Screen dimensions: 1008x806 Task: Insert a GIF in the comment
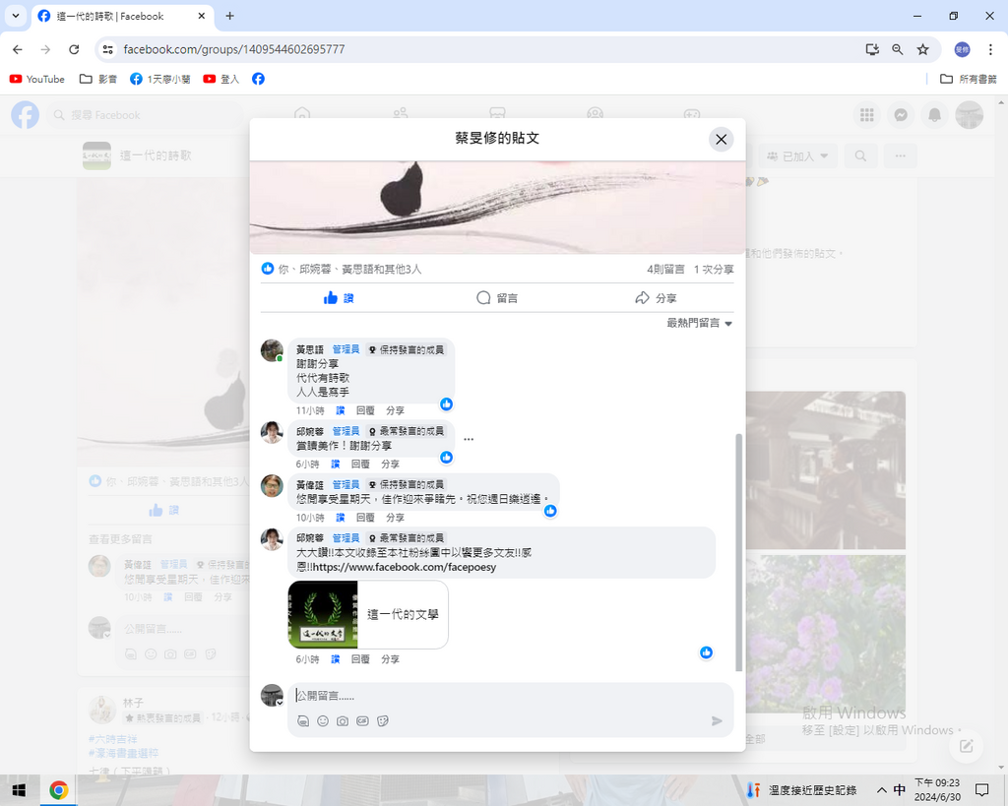pos(362,720)
